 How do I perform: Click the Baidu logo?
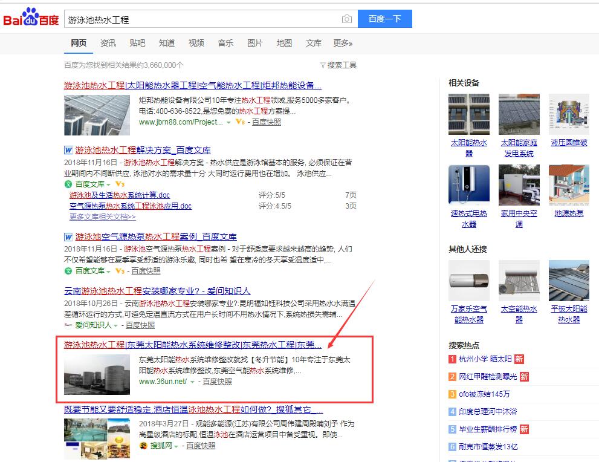pyautogui.click(x=31, y=19)
